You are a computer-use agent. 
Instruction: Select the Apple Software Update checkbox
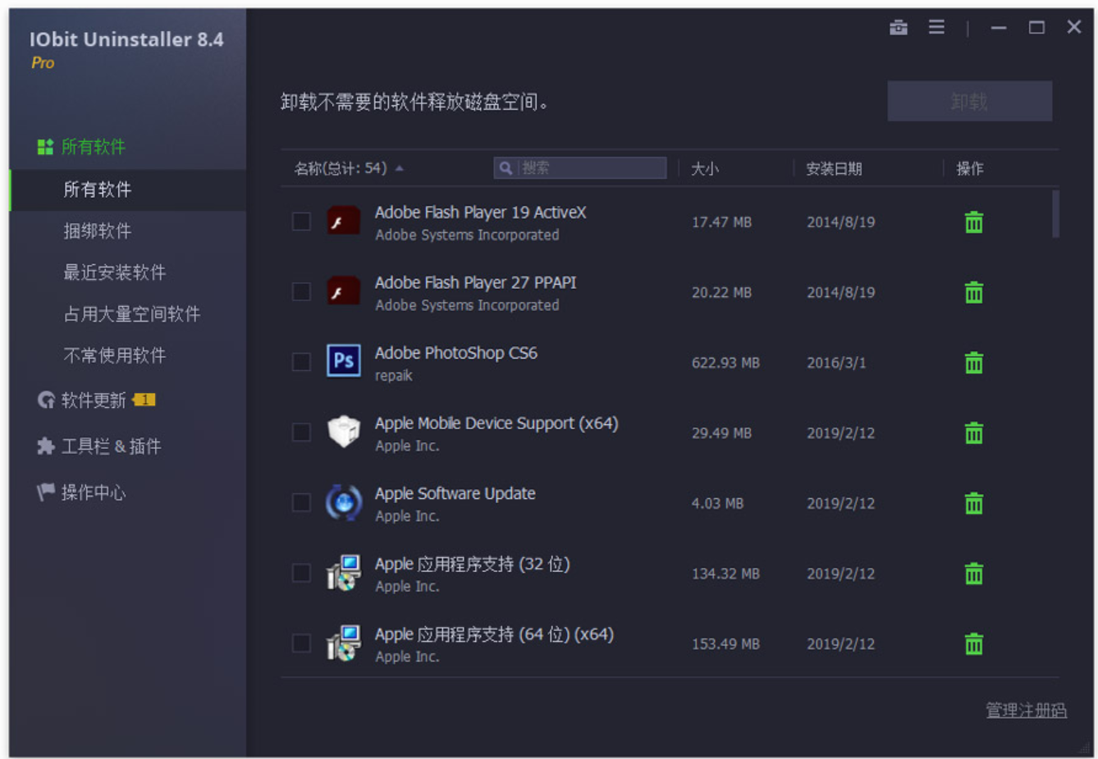coord(301,502)
